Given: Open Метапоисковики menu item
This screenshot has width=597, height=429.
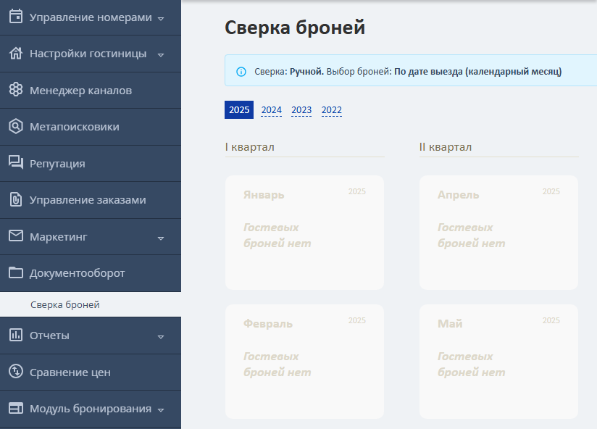Looking at the screenshot, I should (x=91, y=127).
